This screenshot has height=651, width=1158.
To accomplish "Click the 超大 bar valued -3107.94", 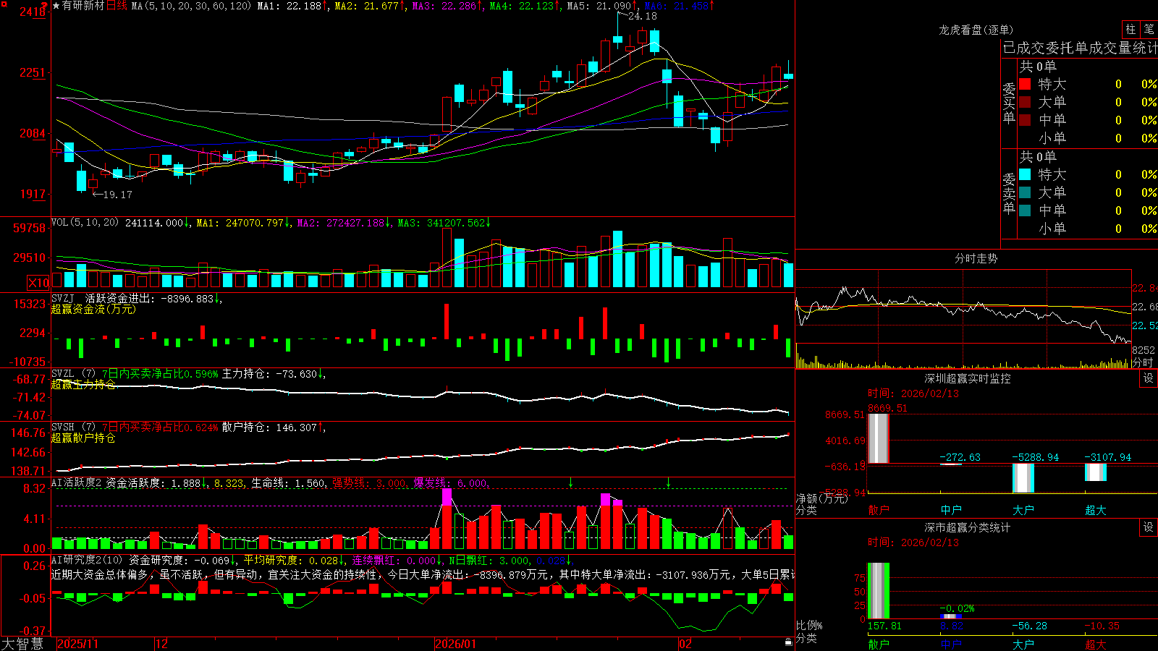I will (1095, 472).
